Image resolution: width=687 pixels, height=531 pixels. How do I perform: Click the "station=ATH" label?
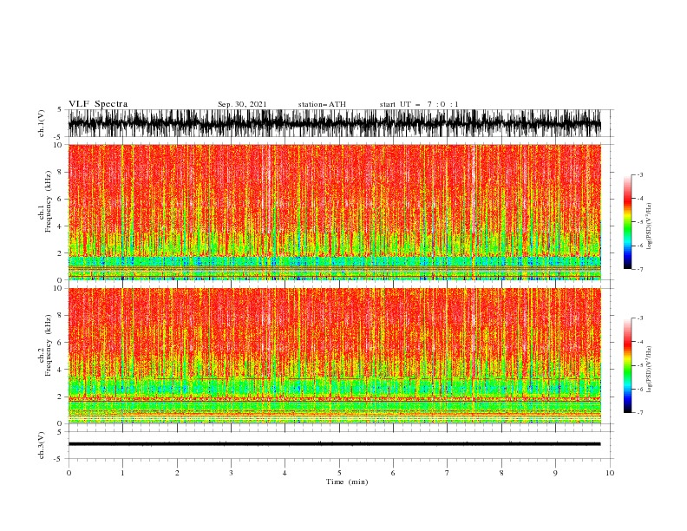tap(322, 104)
